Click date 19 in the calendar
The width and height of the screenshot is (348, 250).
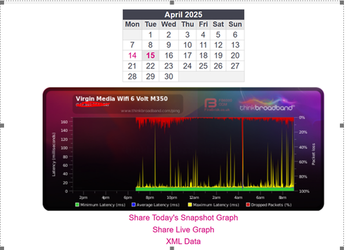click(218, 56)
